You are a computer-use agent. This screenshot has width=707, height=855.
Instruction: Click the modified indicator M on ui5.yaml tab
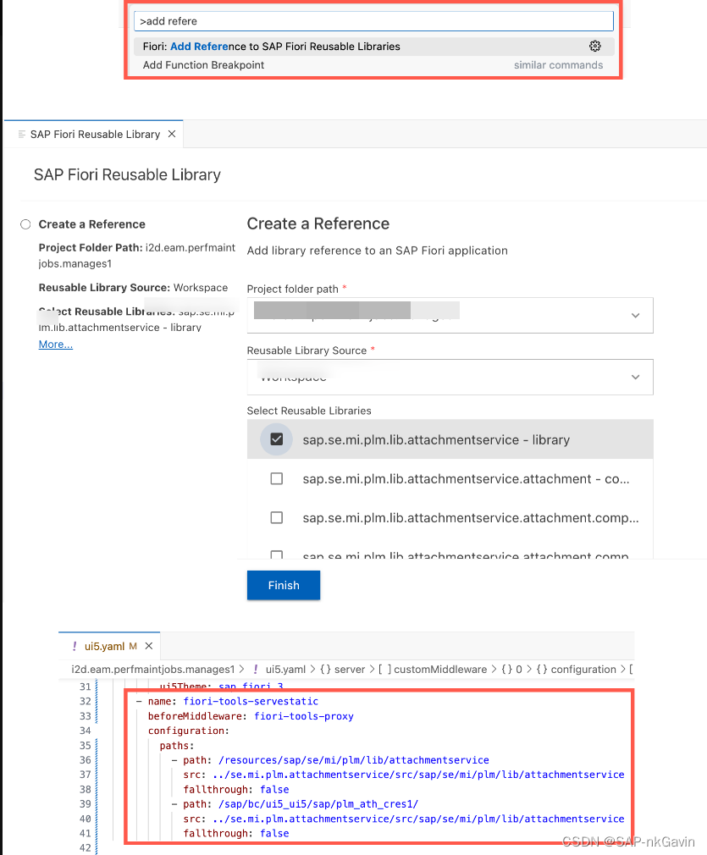(133, 646)
